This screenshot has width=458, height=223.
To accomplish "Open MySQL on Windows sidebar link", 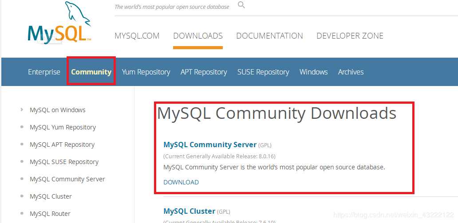I will [x=58, y=110].
